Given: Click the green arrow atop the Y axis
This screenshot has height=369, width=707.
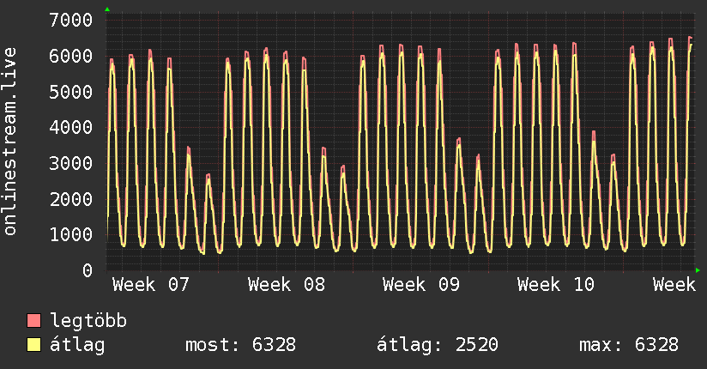Looking at the screenshot, I should point(106,9).
